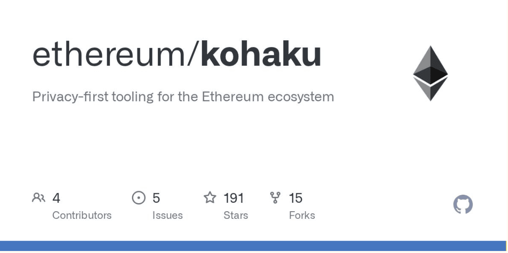
Task: Open the Forks label
Action: 302,215
